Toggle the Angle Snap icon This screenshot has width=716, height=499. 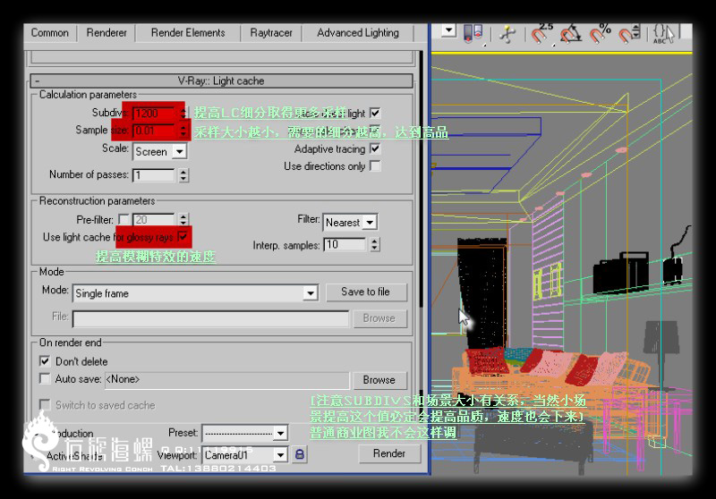(571, 34)
